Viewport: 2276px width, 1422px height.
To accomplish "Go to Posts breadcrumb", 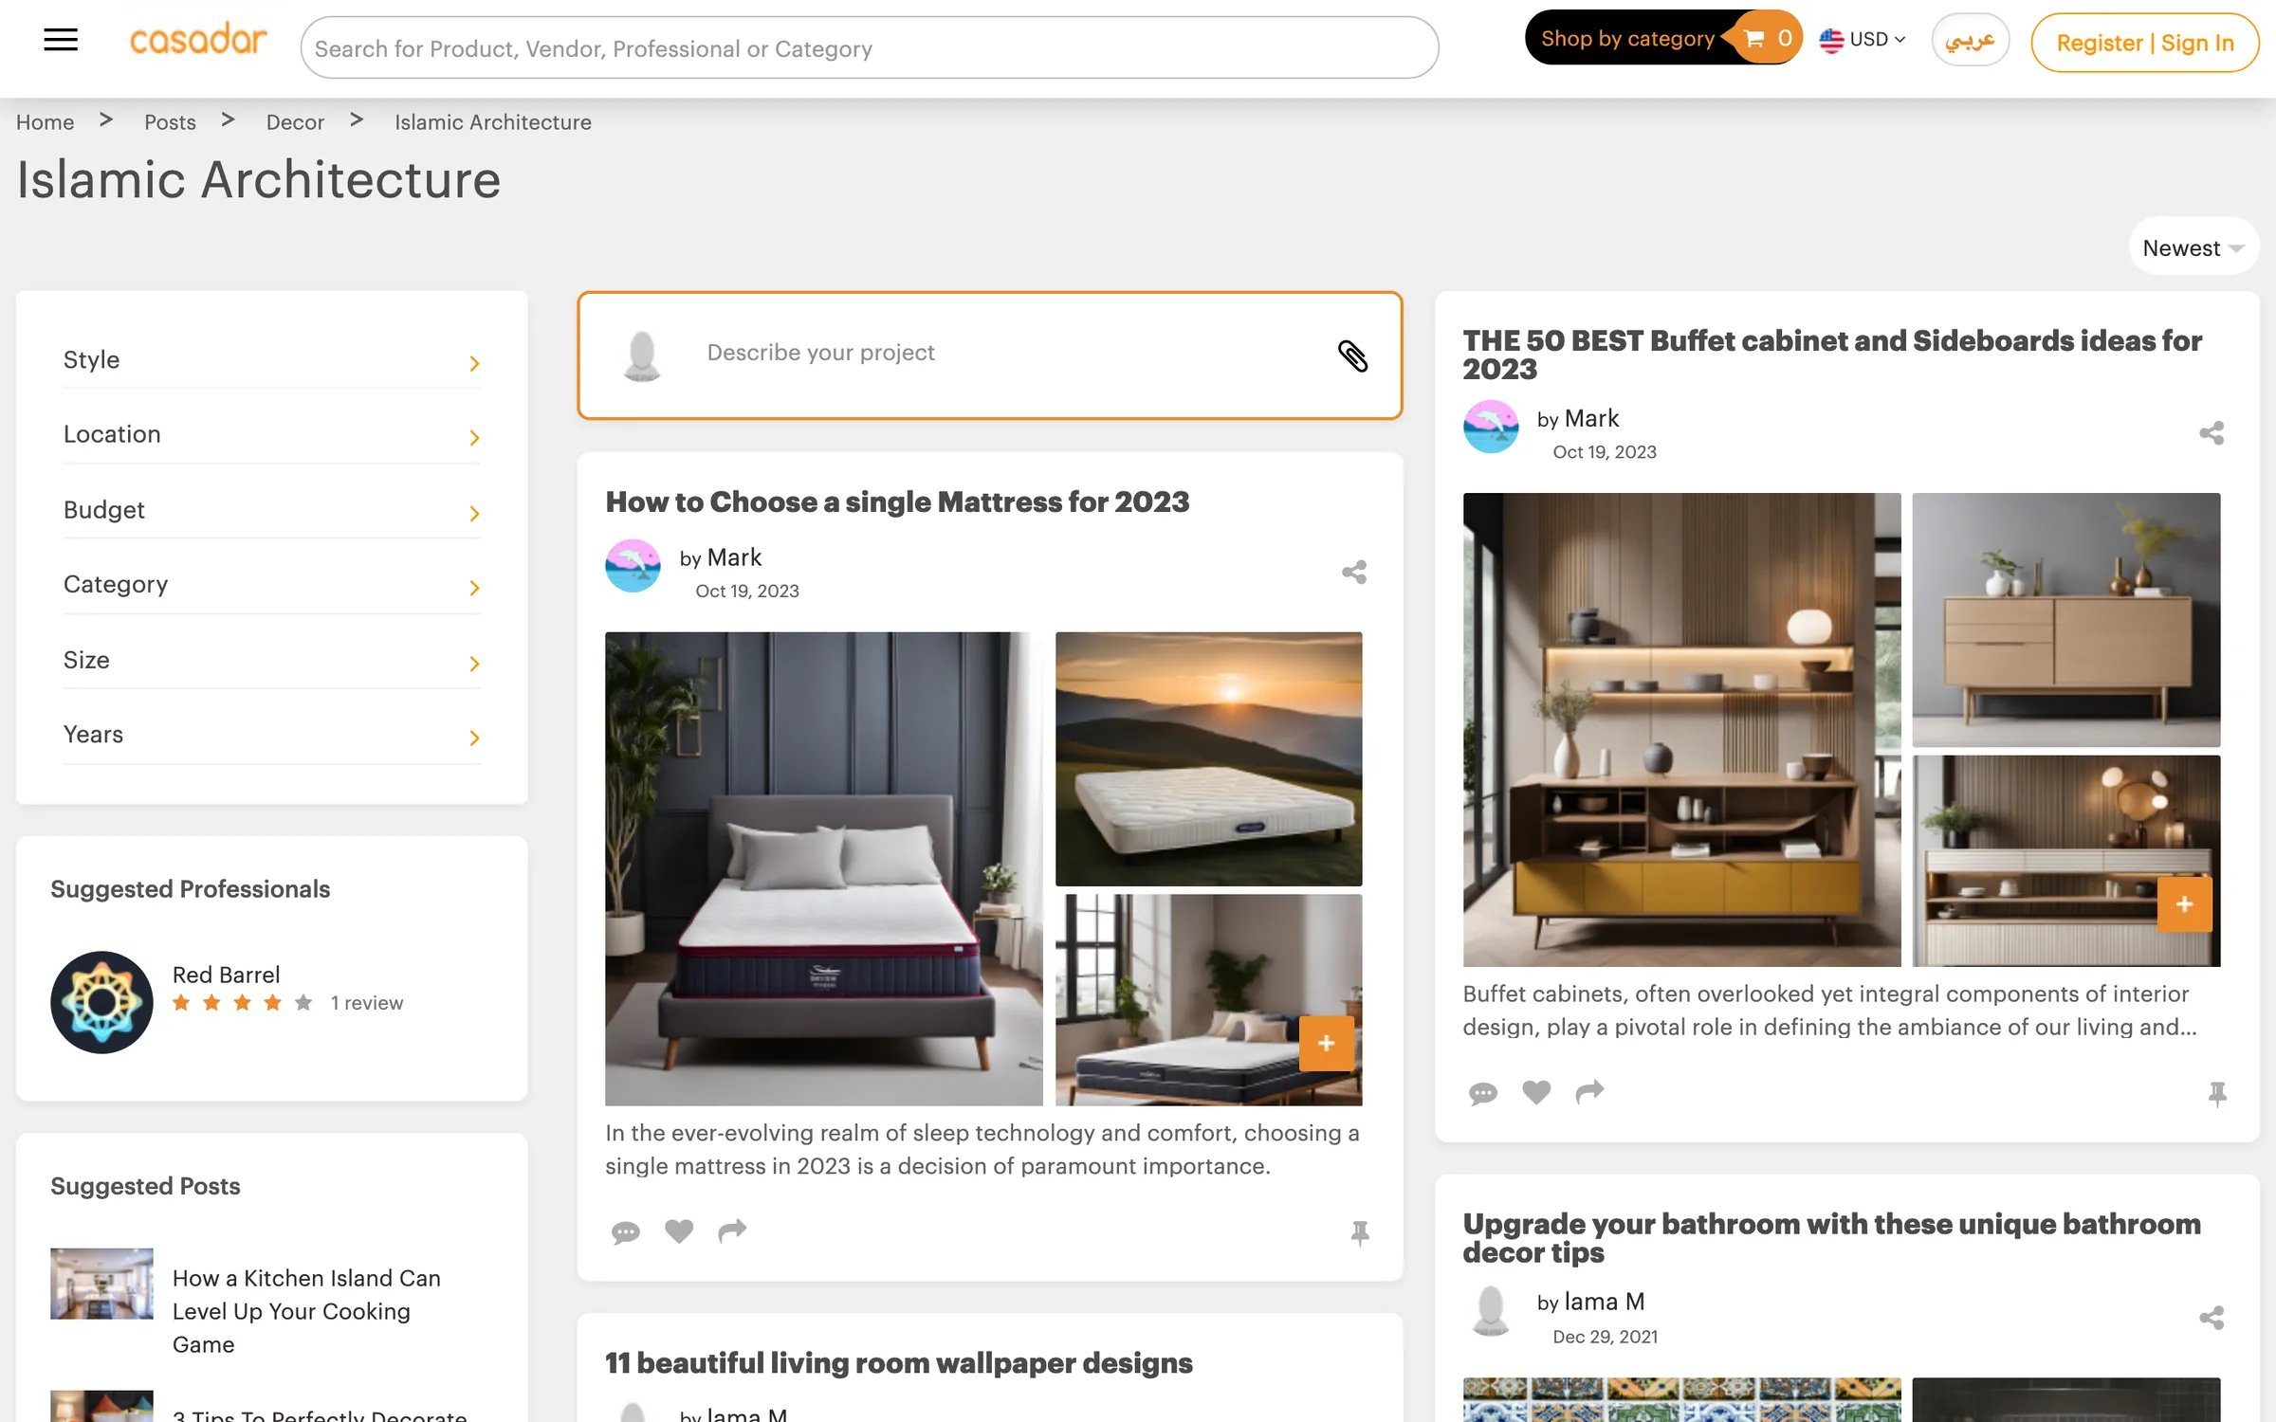I will click(x=170, y=122).
